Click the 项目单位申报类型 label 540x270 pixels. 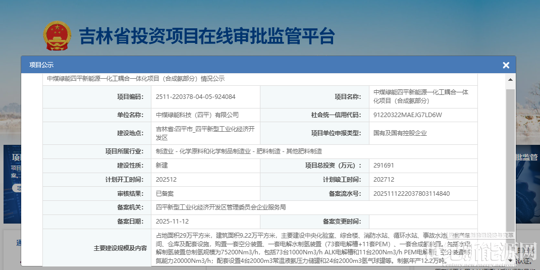(336, 133)
